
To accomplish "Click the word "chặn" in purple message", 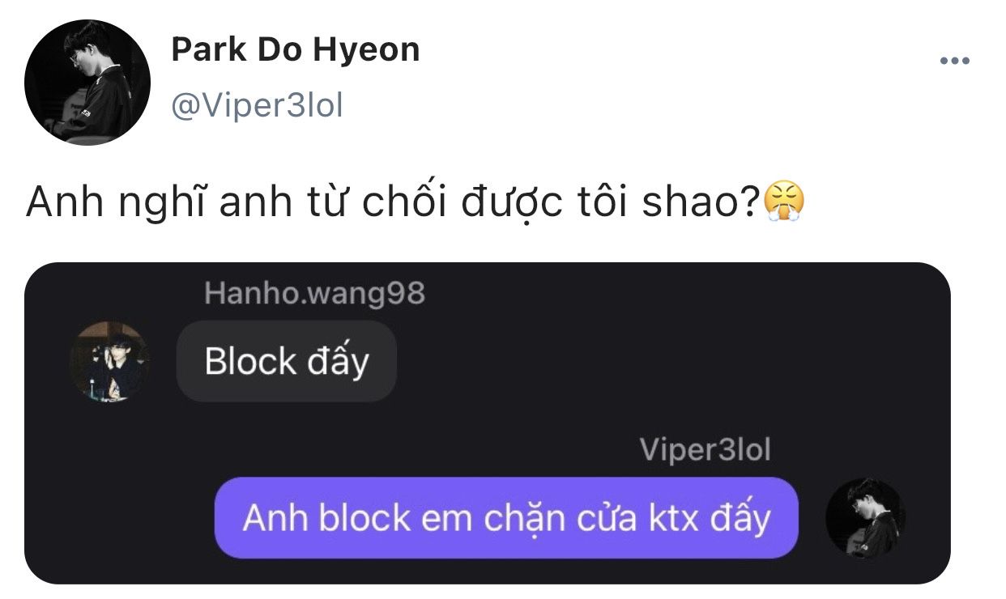I will (523, 519).
